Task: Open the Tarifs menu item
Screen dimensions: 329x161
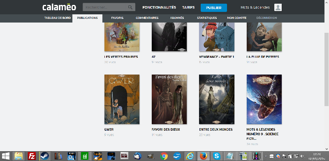Action: pyautogui.click(x=188, y=7)
